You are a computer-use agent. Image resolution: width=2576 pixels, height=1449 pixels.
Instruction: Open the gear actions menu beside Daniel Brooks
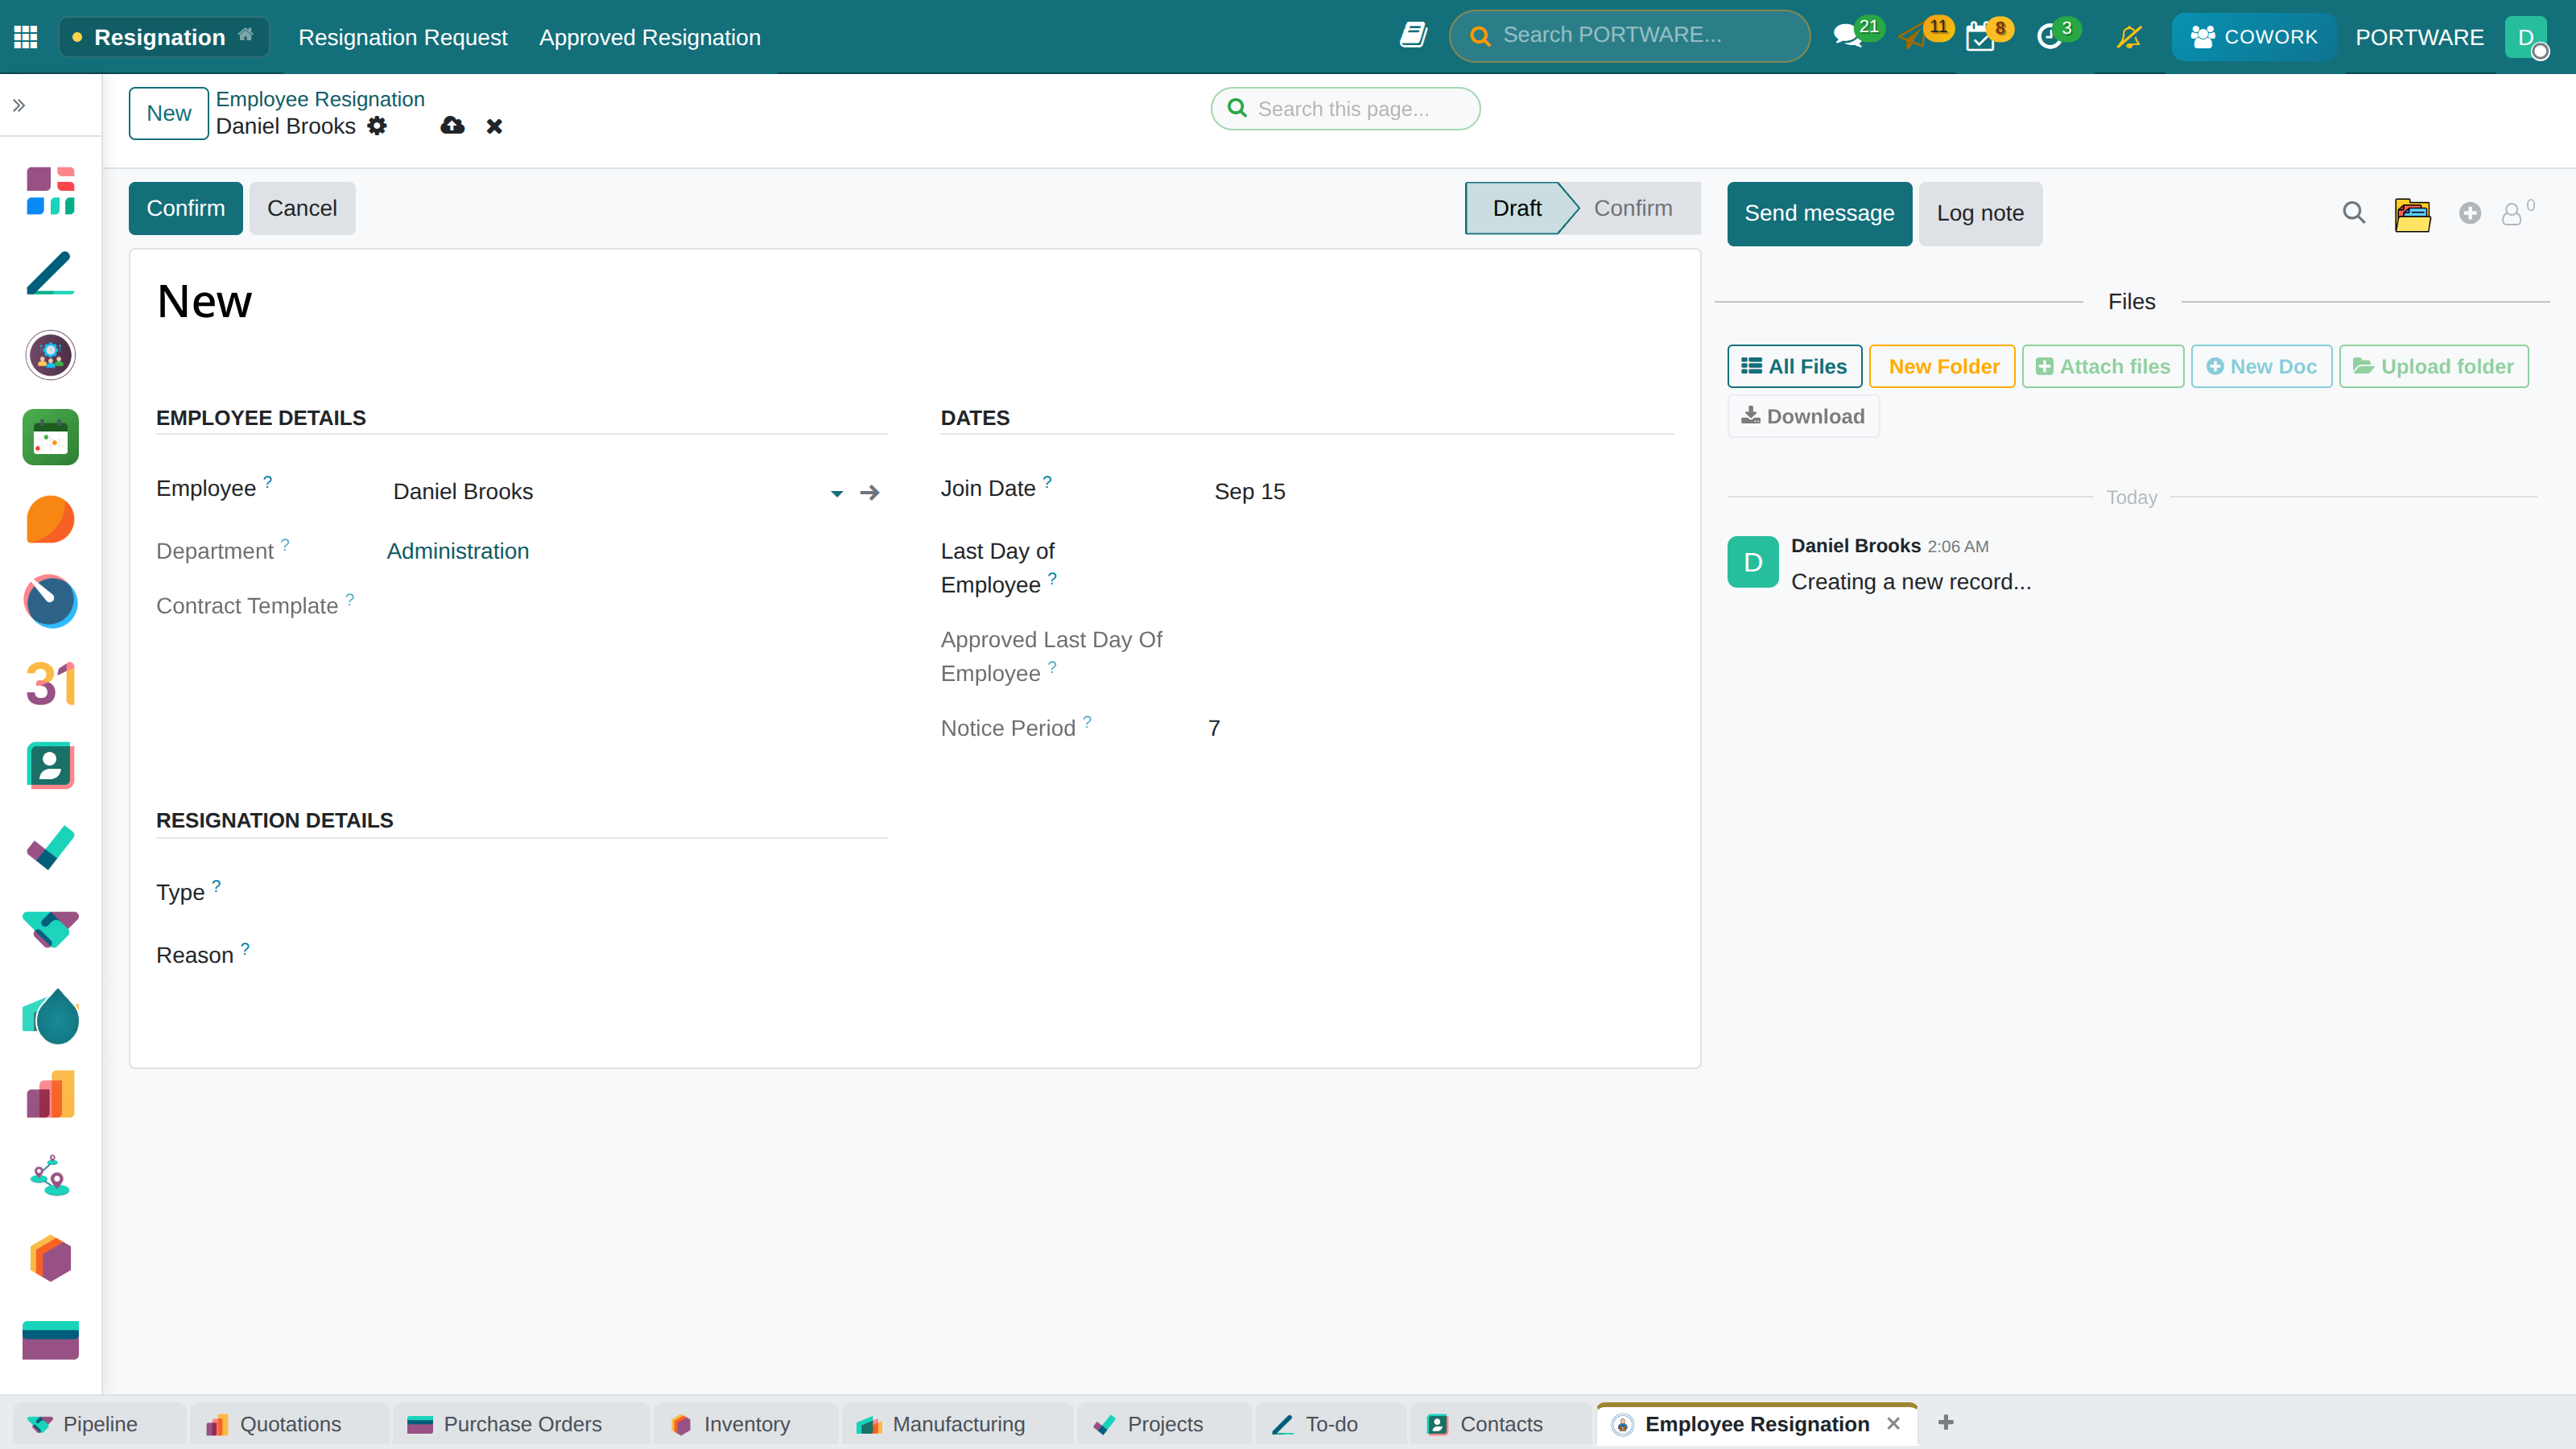click(x=377, y=126)
